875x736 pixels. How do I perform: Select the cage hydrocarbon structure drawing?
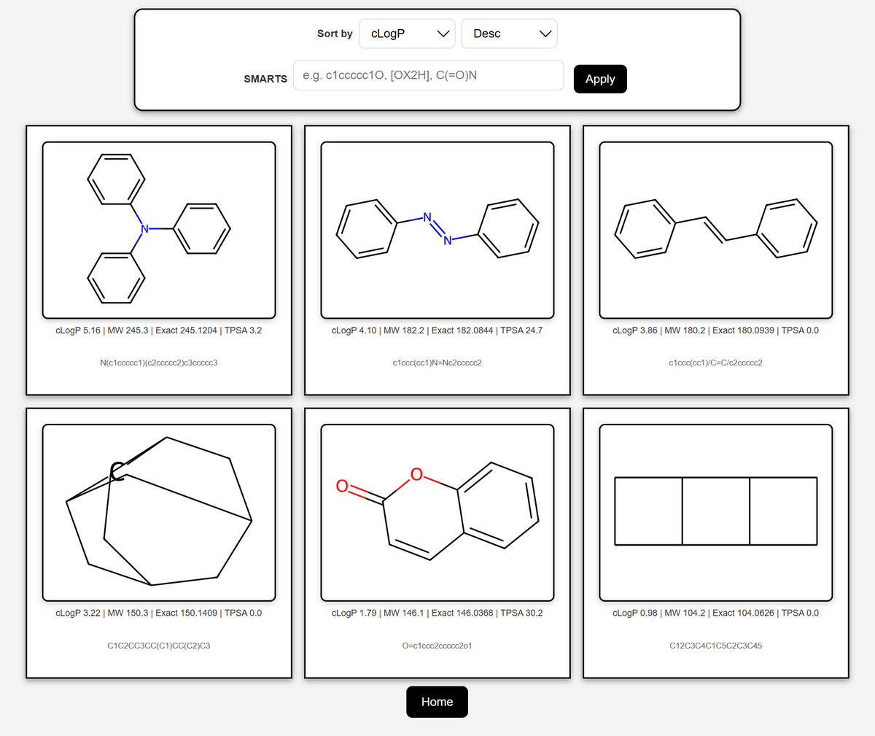pos(159,511)
